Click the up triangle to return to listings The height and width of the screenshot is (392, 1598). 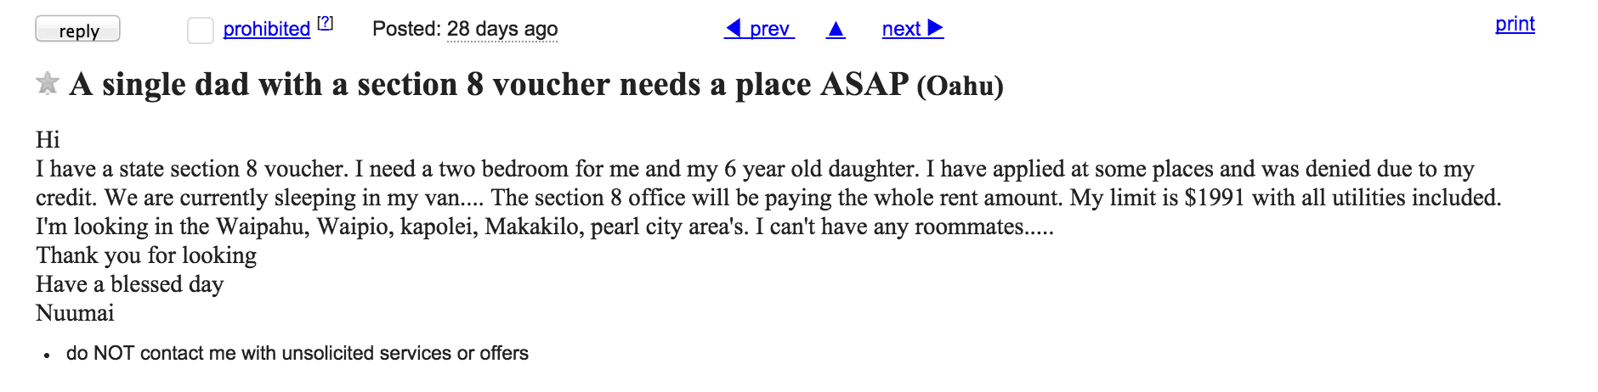836,30
